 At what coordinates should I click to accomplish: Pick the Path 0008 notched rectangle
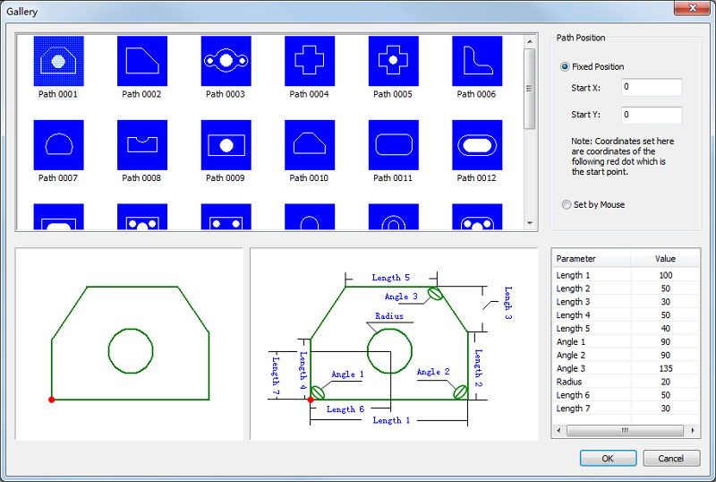[x=142, y=145]
